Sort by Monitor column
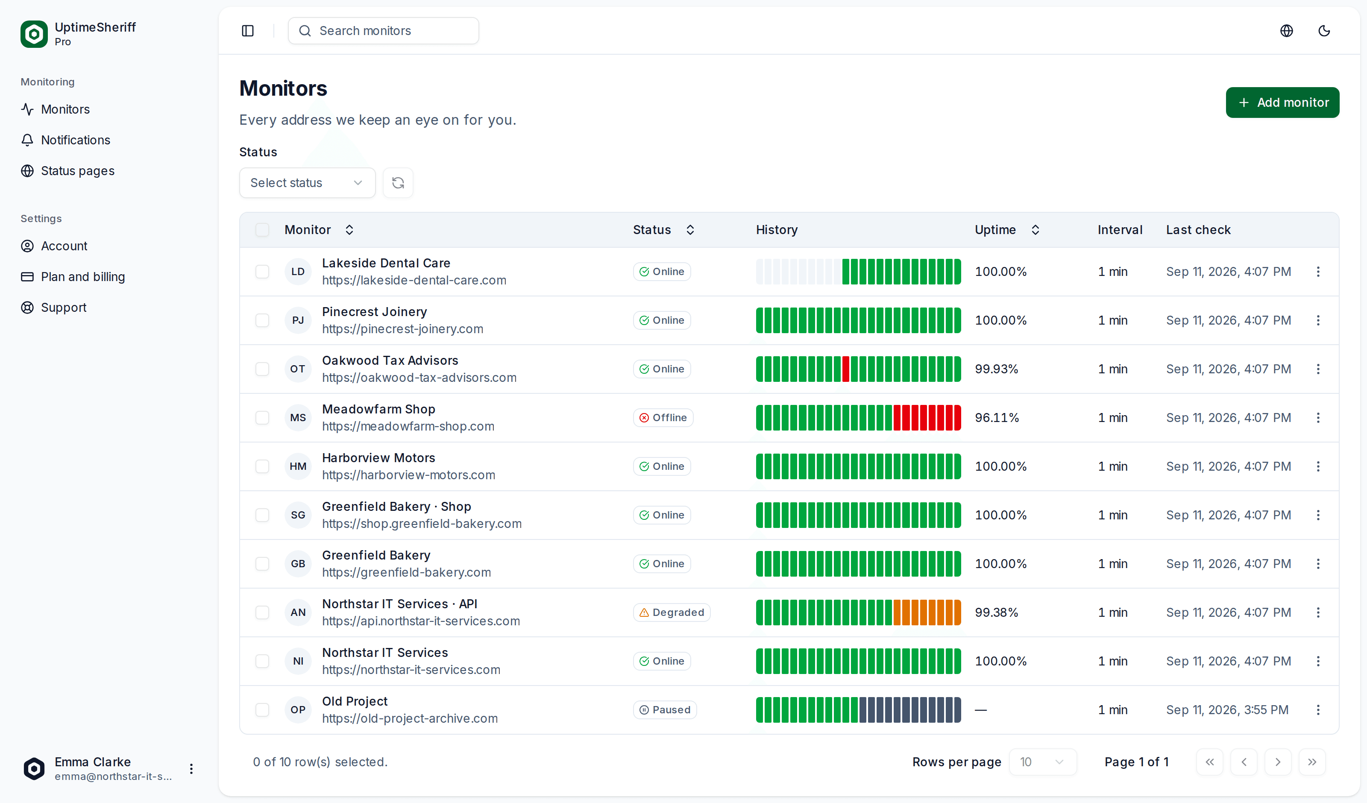This screenshot has height=803, width=1367. click(x=319, y=229)
